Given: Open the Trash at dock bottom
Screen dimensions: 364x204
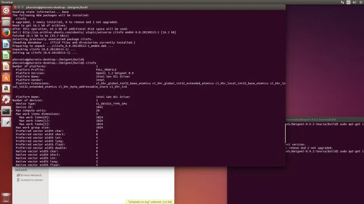Looking at the screenshot, I should 6,198.
